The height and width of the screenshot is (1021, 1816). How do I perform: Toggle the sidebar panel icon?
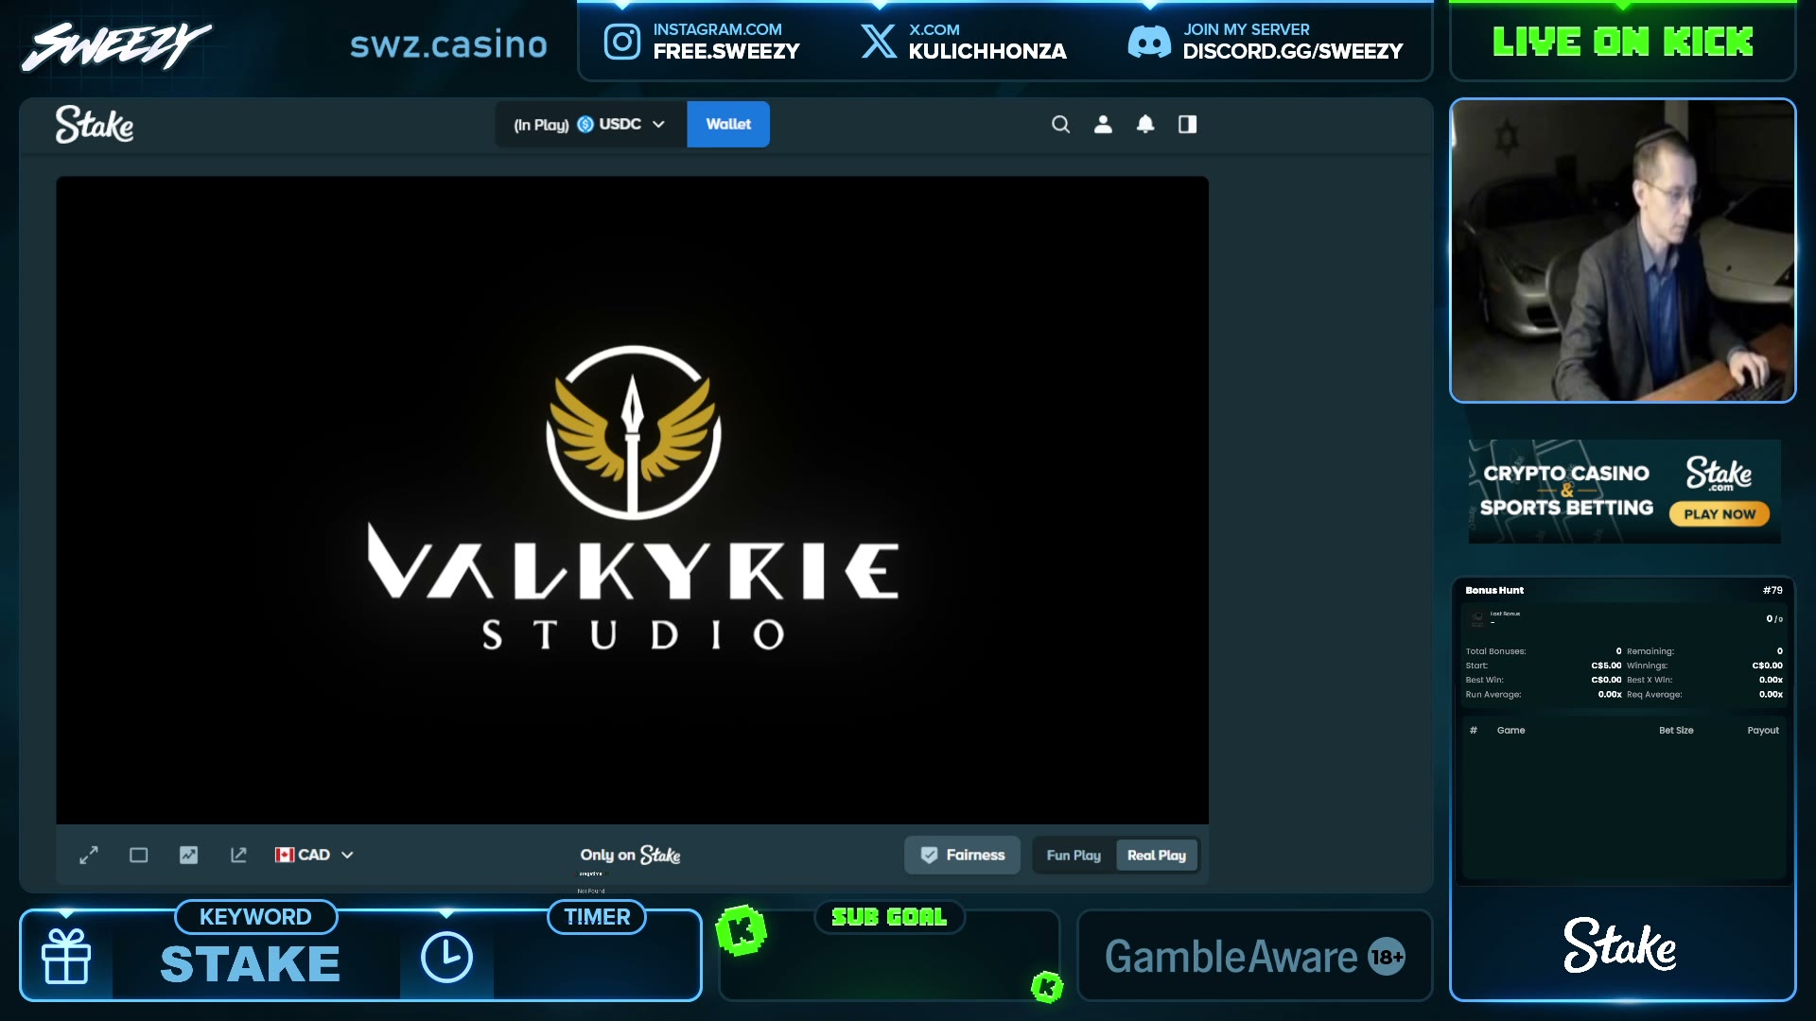coord(1187,124)
